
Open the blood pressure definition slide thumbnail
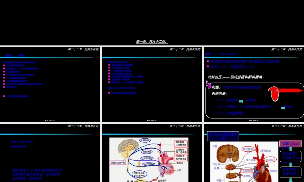click(x=254, y=84)
